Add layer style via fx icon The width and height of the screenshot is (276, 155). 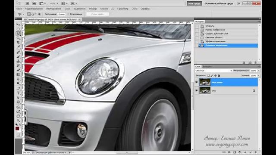tap(229, 152)
